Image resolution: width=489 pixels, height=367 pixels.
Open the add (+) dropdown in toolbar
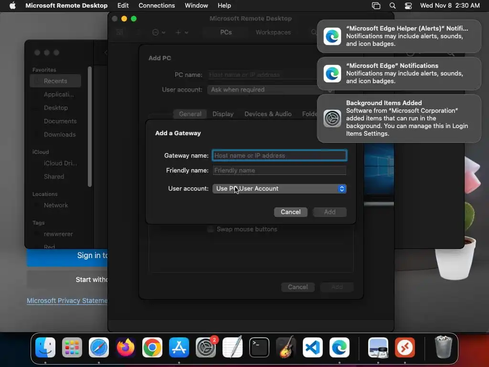point(181,32)
